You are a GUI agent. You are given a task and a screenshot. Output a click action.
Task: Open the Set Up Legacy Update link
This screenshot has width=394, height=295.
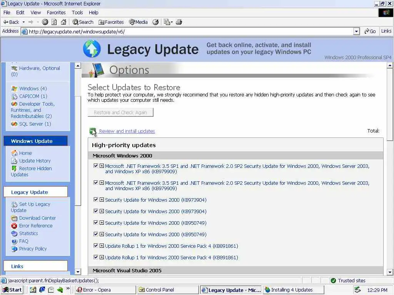[30, 207]
